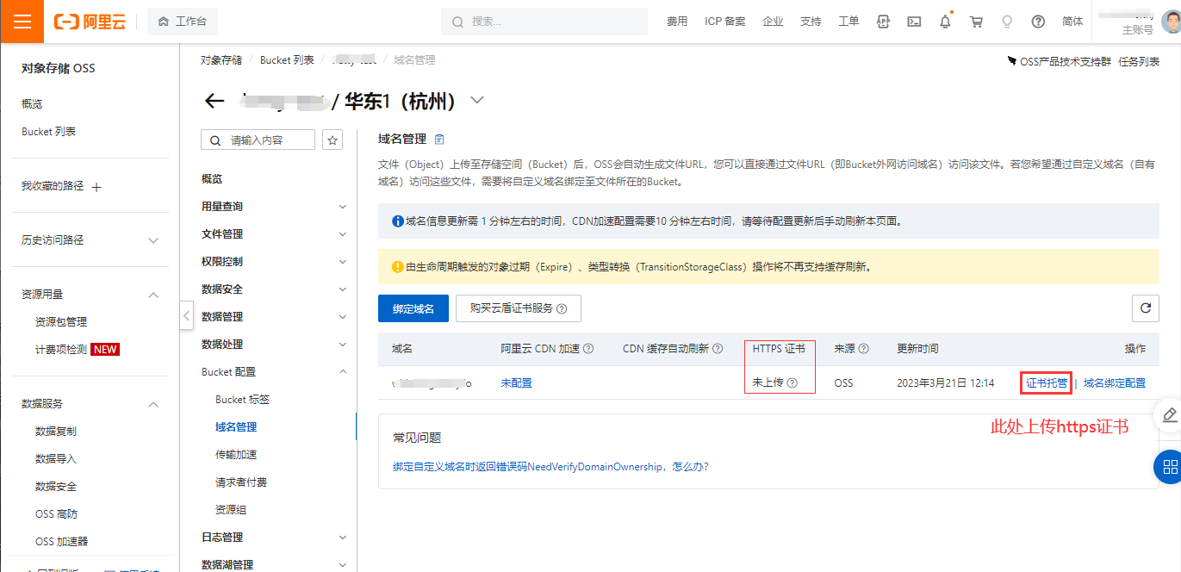Select 传输加速 in the Bucket 配置 menu
Screen dimensions: 1181x572
[x=236, y=455]
